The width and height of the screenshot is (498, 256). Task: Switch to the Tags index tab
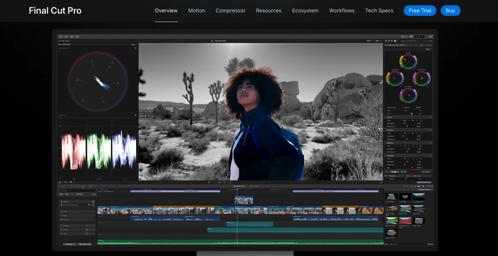tap(66, 194)
